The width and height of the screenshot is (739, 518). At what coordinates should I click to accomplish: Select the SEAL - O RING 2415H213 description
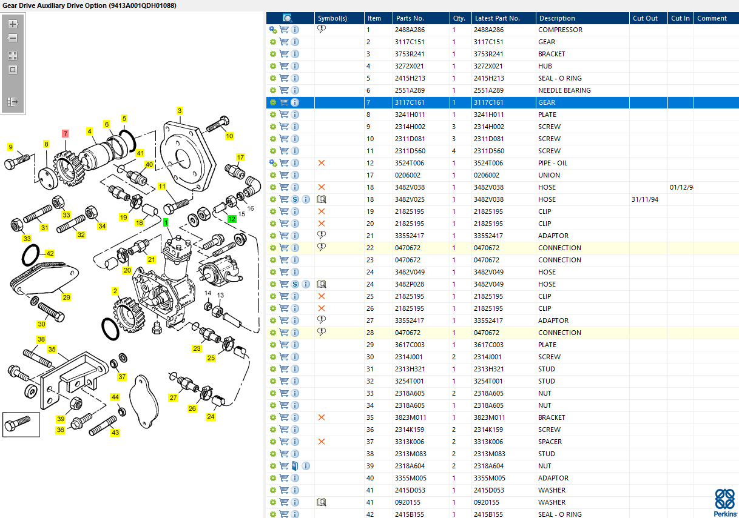560,78
